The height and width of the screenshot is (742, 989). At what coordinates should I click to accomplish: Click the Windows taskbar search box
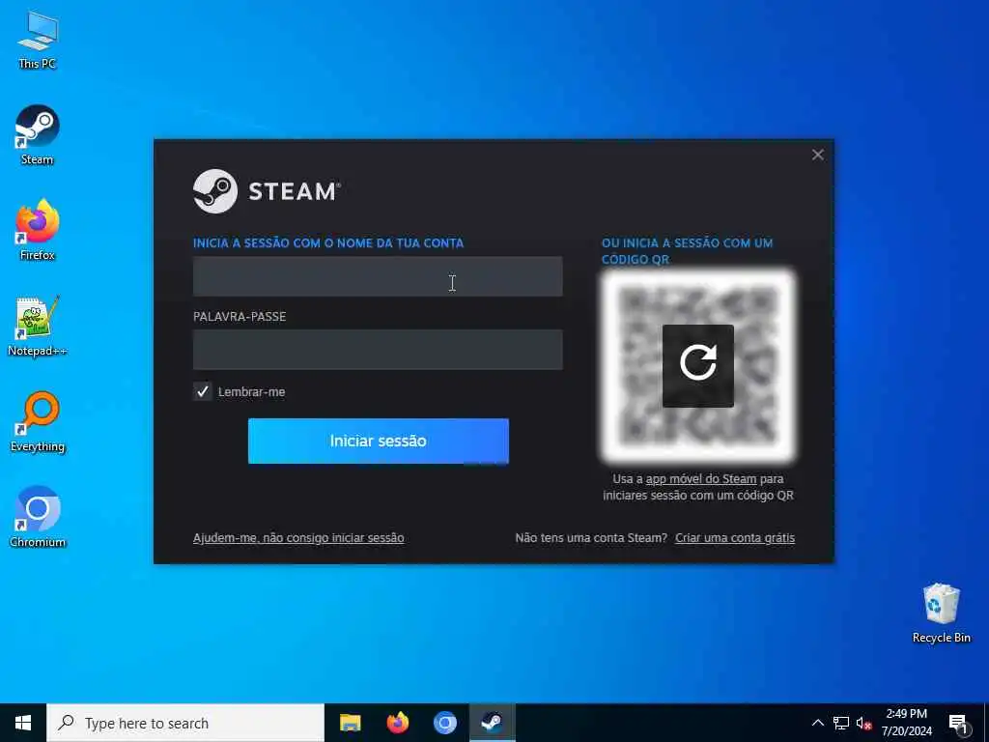point(185,723)
